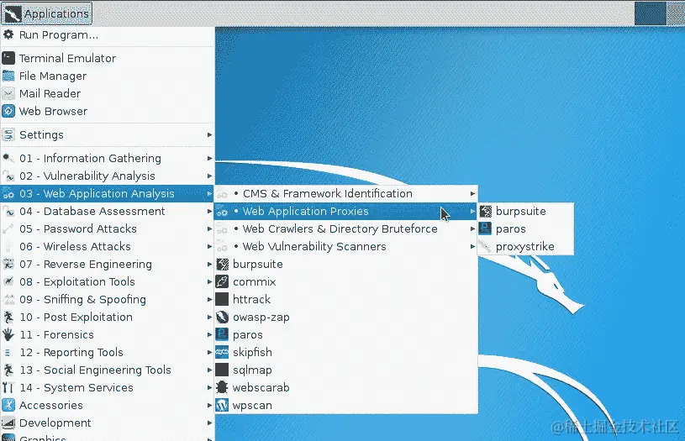Click the System Services tools icon
The width and height of the screenshot is (685, 441).
tap(8, 387)
